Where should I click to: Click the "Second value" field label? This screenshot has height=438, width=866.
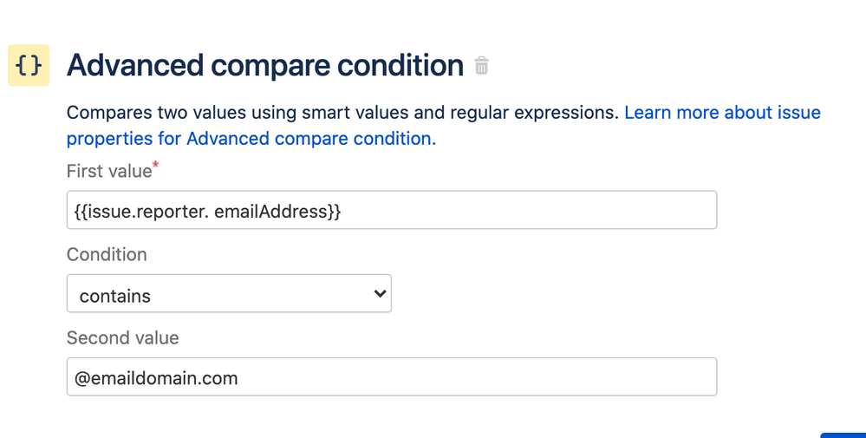coord(122,338)
